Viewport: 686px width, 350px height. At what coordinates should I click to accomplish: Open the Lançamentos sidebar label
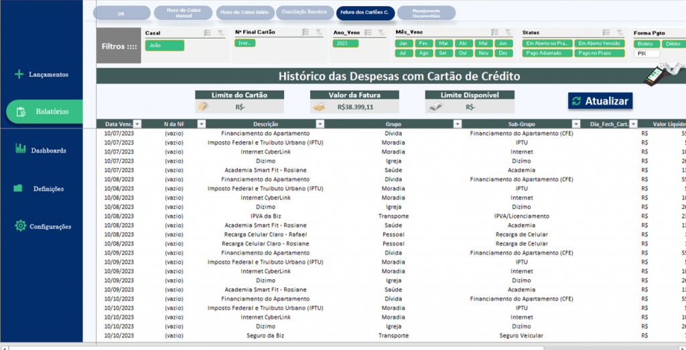(48, 75)
